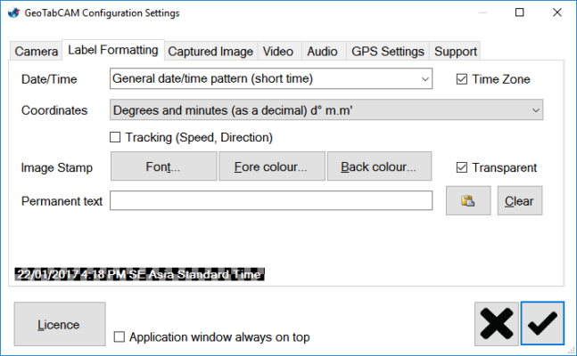
Task: Click the paste clipboard icon button
Action: 467,201
